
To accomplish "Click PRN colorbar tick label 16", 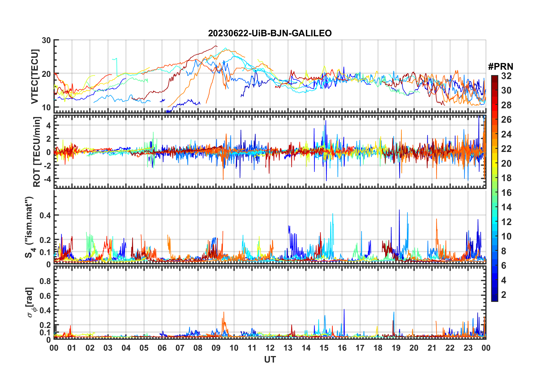I will point(506,193).
